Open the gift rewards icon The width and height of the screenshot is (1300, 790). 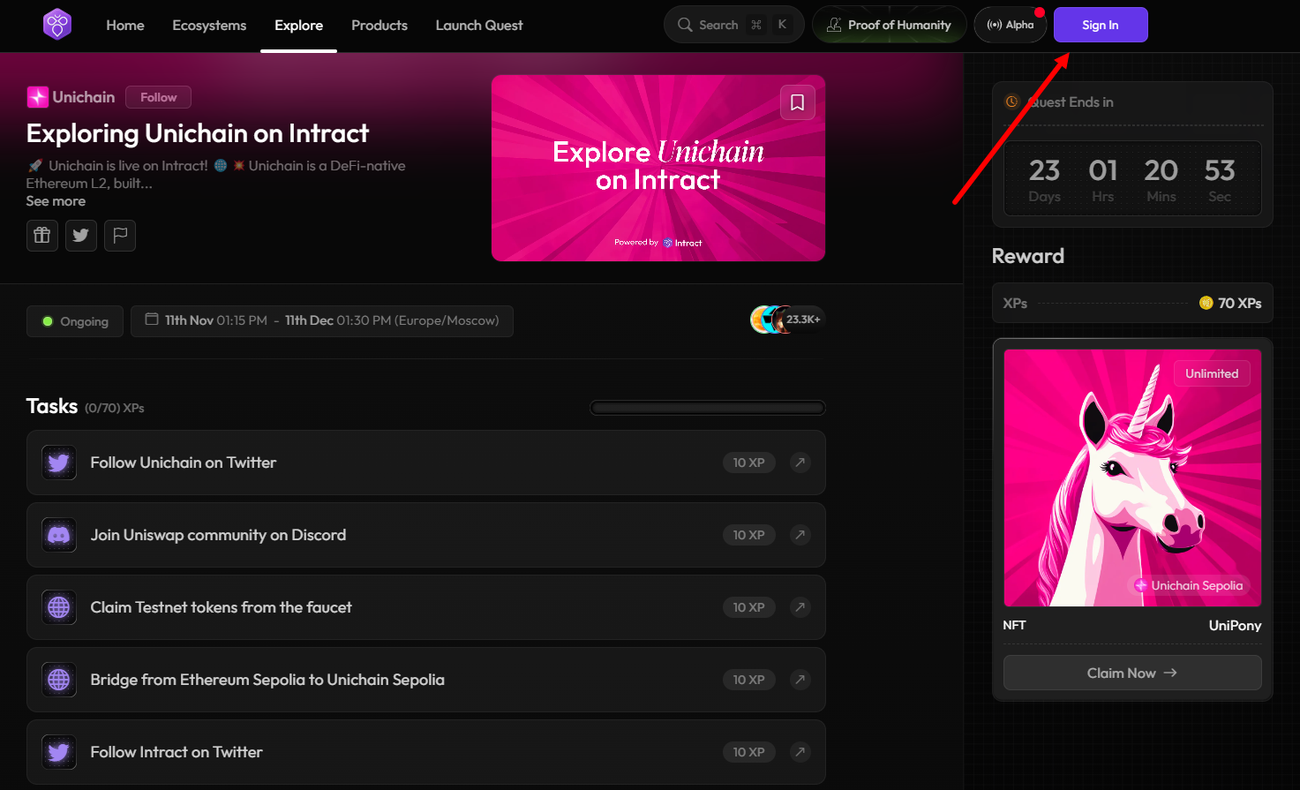click(41, 236)
